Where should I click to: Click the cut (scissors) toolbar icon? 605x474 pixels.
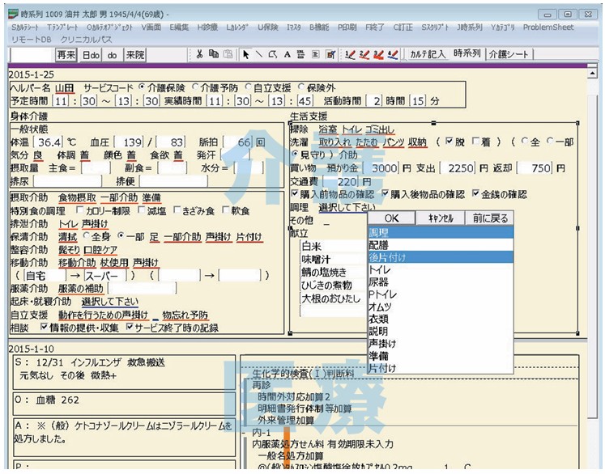point(200,54)
